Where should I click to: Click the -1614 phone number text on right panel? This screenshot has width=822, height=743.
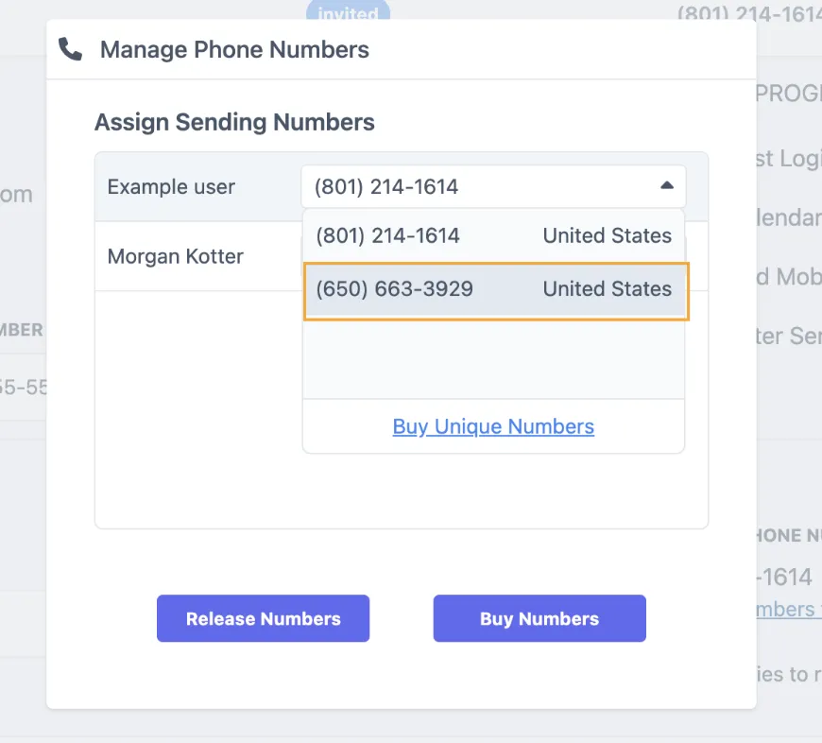783,577
